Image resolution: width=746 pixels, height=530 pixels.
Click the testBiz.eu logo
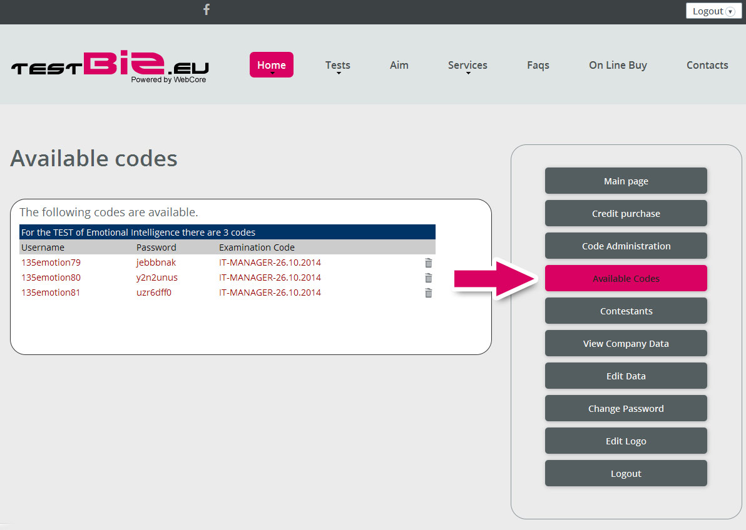110,67
